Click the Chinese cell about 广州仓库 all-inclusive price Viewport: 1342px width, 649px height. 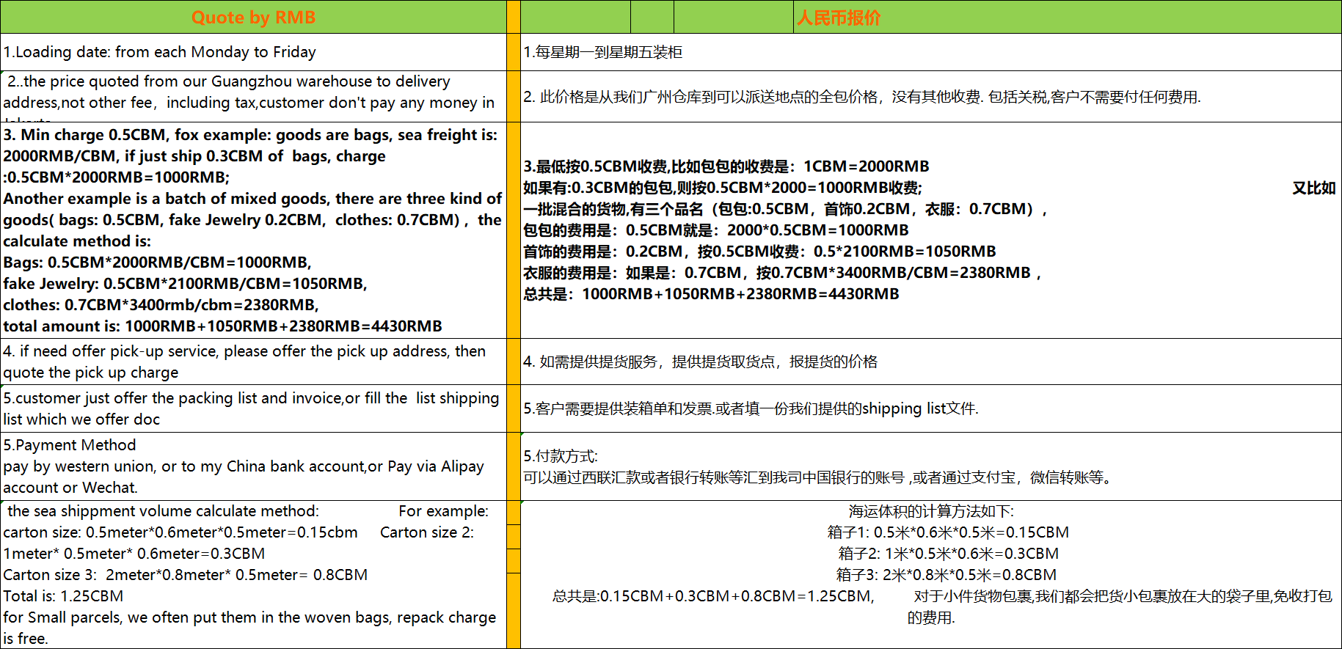(931, 97)
